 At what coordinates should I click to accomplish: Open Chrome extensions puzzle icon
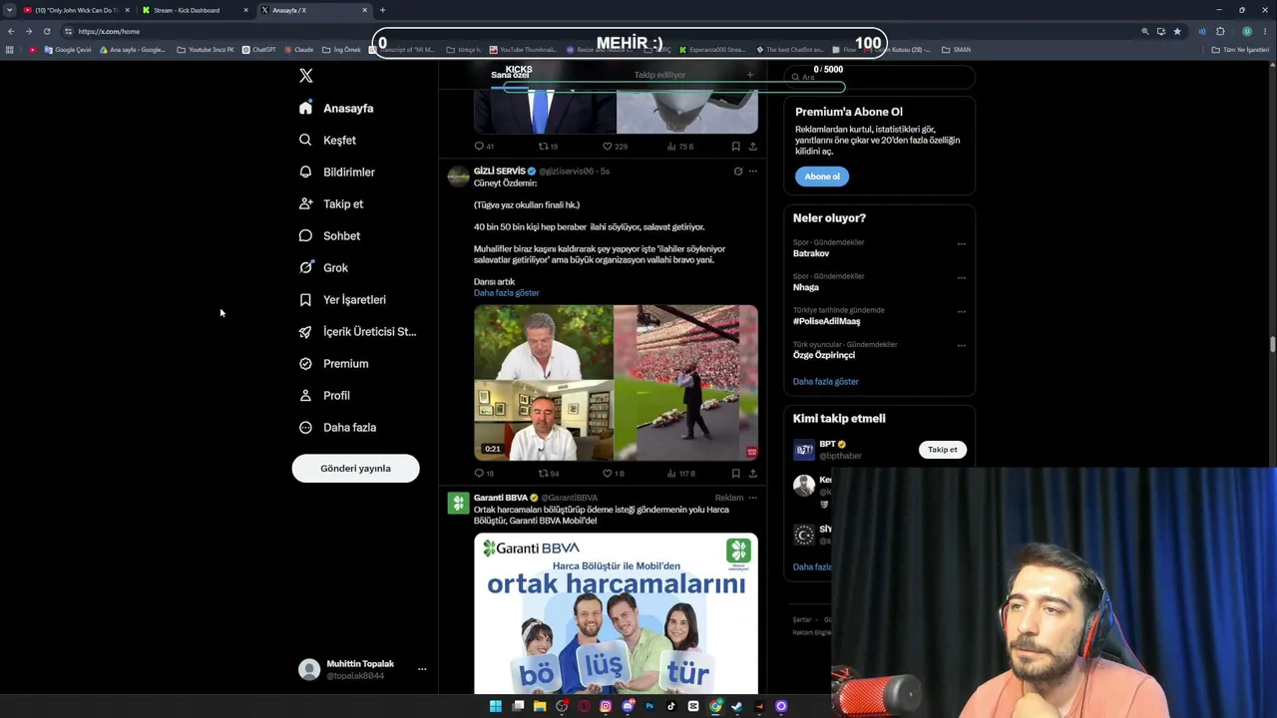(1220, 31)
